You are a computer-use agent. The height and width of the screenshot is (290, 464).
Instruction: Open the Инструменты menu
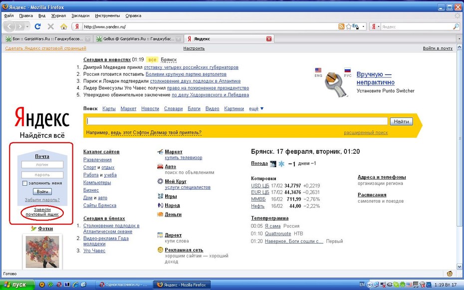107,15
